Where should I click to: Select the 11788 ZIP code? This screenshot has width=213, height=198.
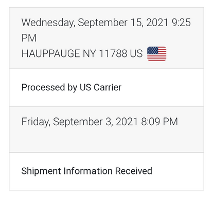(x=113, y=53)
